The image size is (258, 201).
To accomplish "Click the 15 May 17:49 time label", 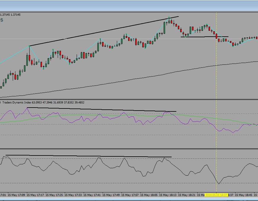I will 111,195.
